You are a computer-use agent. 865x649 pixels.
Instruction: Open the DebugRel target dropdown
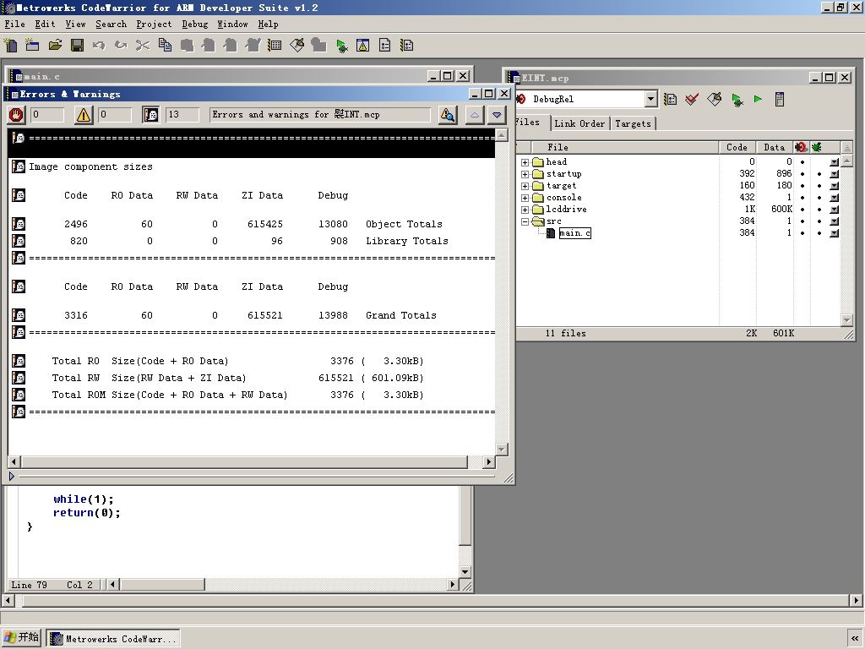pyautogui.click(x=651, y=100)
